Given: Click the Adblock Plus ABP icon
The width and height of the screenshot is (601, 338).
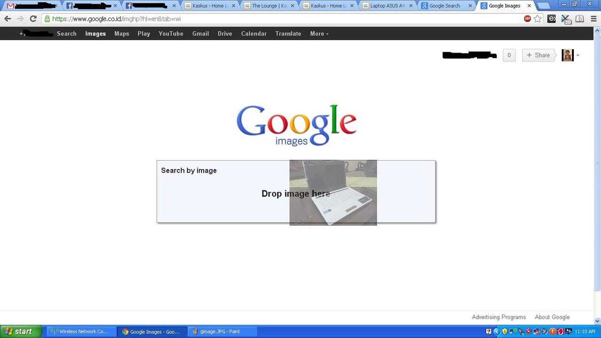Looking at the screenshot, I should coord(527,19).
